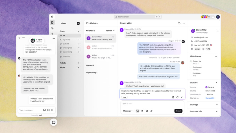This screenshot has height=133, width=236.
Task: Click the copy icon in suggested reply box
Action: pyautogui.click(x=173, y=97)
